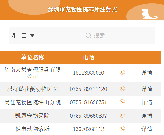Viewport: 164px width, 135px height.
Task: Focus the 搜索 search input field
Action: (x=95, y=36)
